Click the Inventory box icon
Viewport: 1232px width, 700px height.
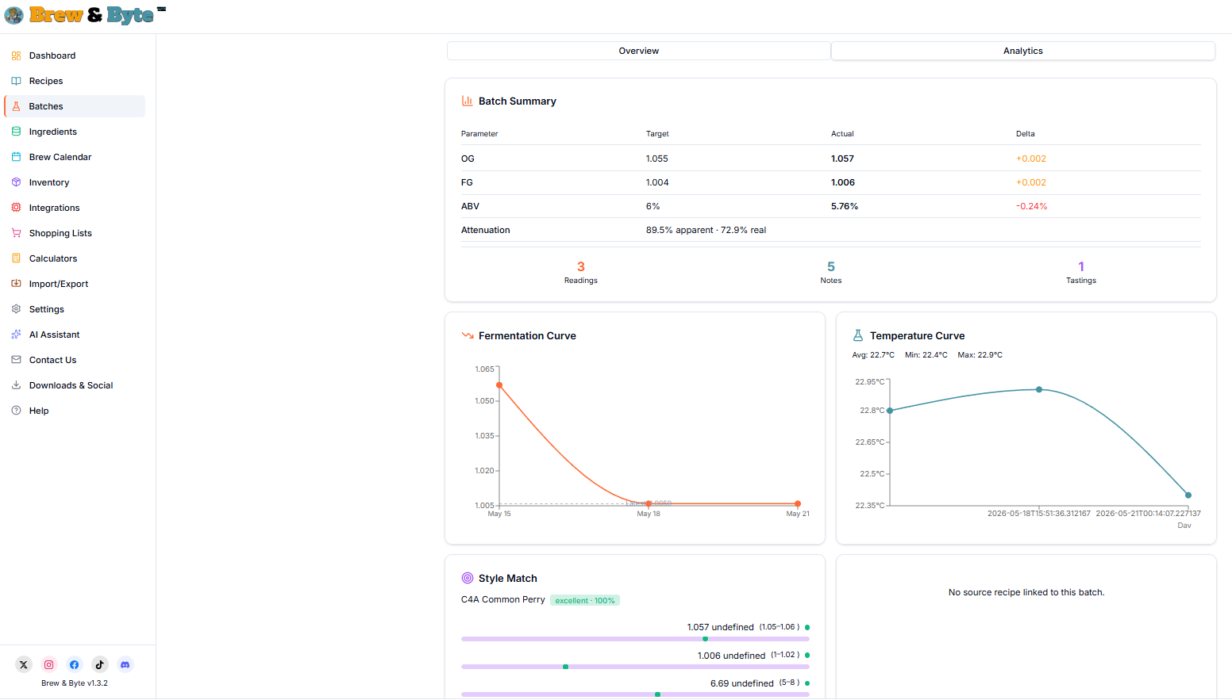16,182
